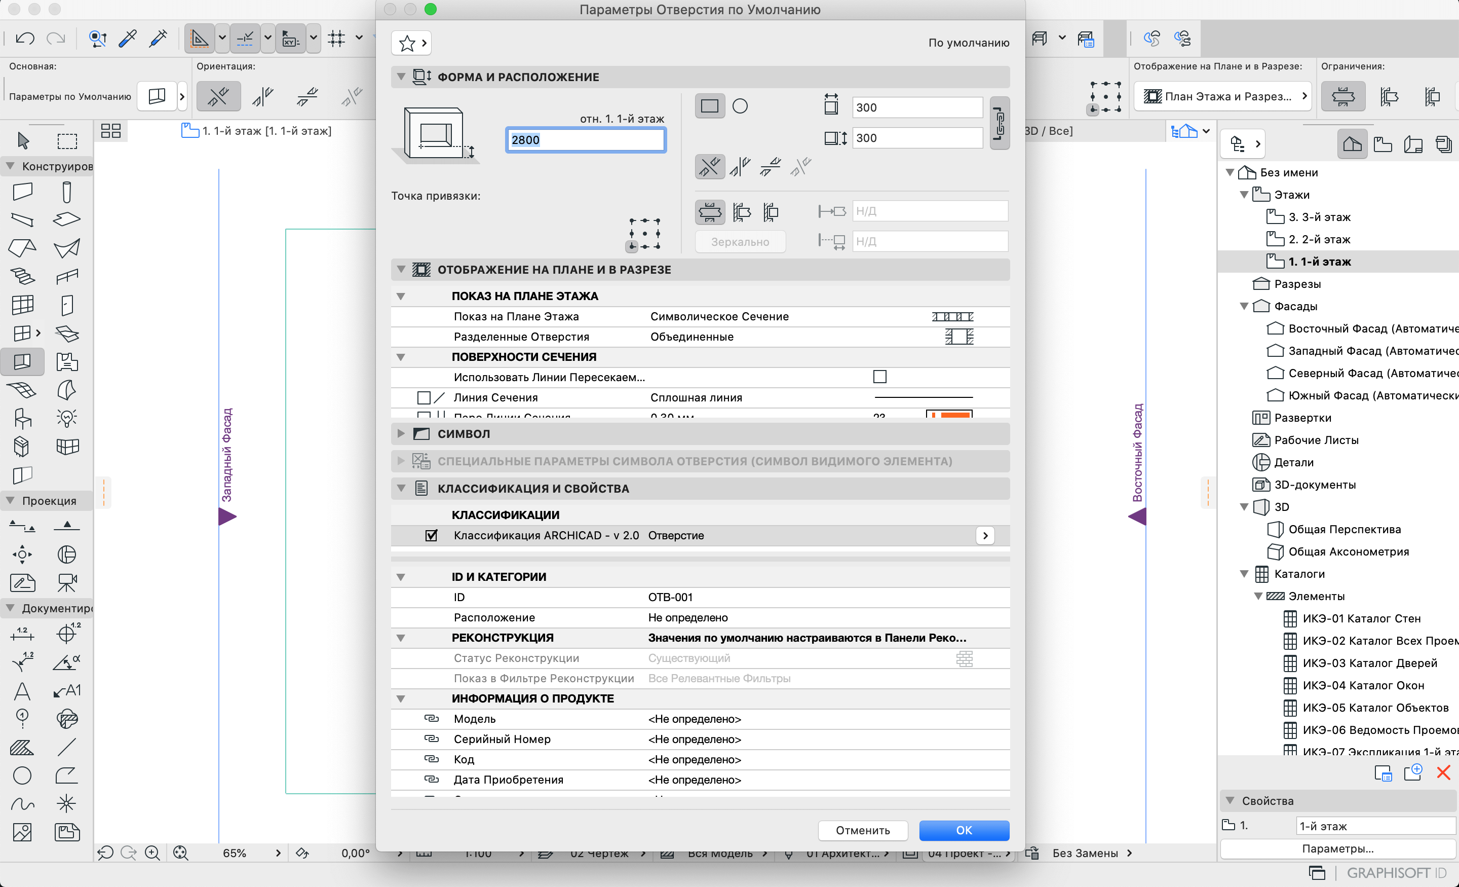Select third orientation option in dialog
1459x887 pixels.
point(771,166)
